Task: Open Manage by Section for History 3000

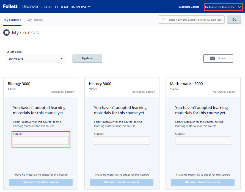Action: tap(143, 92)
